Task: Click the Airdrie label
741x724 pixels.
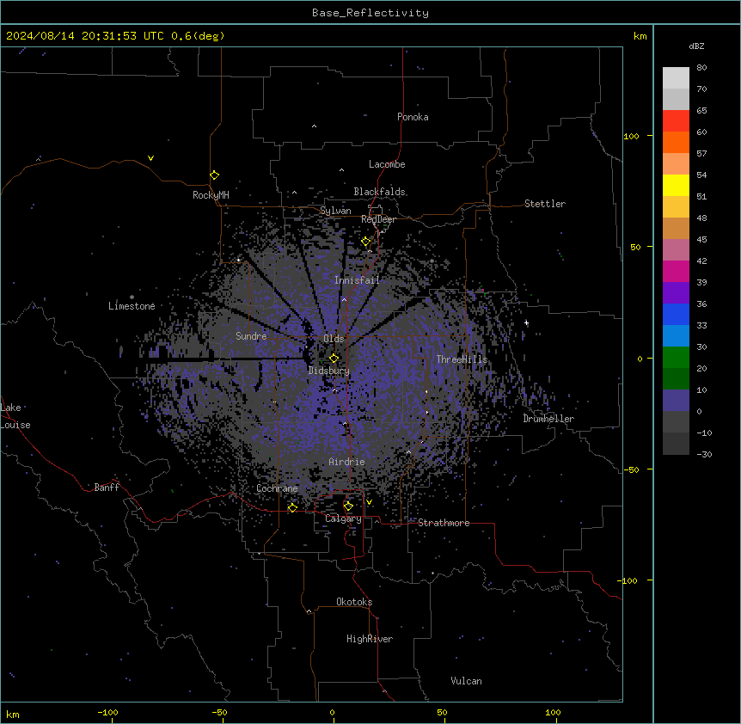Action: (347, 462)
